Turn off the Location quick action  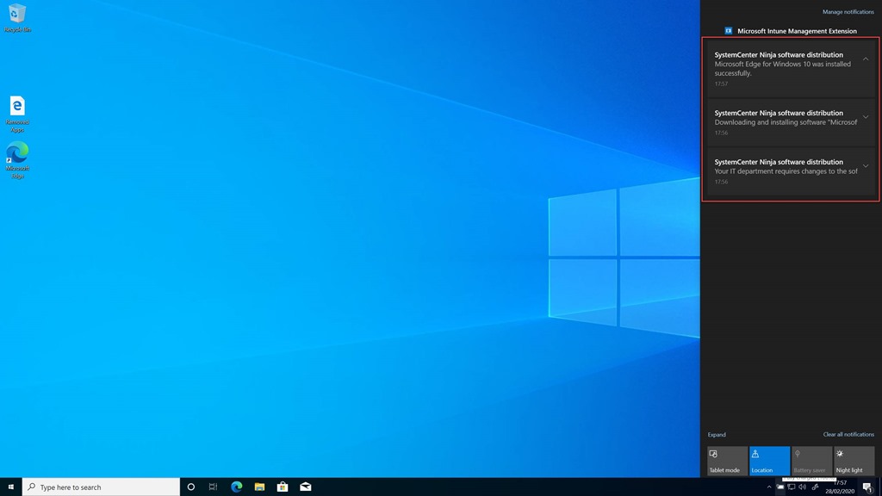tap(769, 461)
